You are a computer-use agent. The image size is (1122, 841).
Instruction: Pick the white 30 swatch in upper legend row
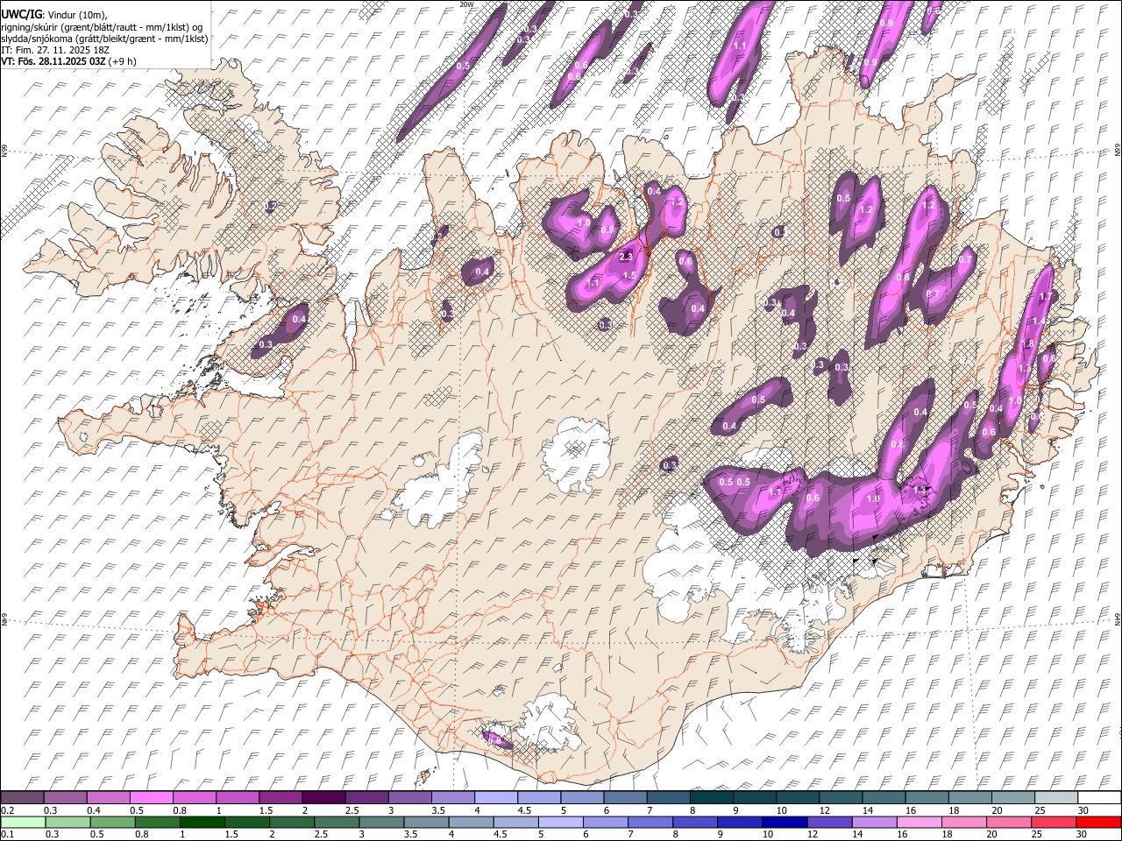pyautogui.click(x=1099, y=798)
